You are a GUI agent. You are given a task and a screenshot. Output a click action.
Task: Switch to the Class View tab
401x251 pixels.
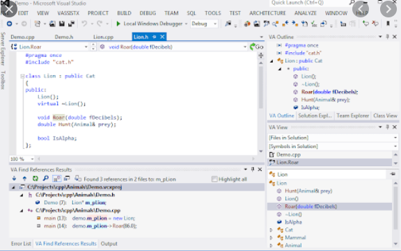pos(385,115)
